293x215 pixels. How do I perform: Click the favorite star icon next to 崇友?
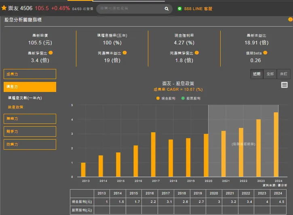coord(4,8)
